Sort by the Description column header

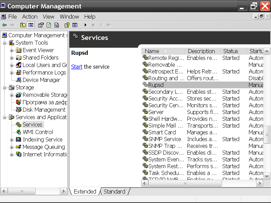click(x=203, y=51)
